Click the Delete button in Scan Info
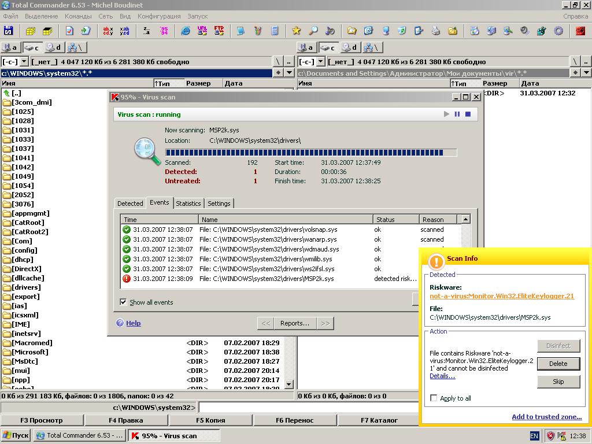The width and height of the screenshot is (592, 444). [x=558, y=364]
